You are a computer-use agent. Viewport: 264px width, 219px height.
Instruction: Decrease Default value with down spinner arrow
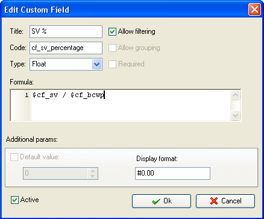(x=92, y=176)
